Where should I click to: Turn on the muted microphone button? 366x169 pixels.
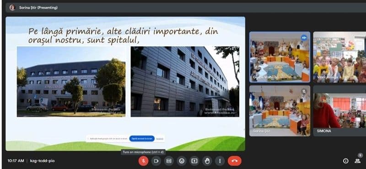click(x=143, y=161)
